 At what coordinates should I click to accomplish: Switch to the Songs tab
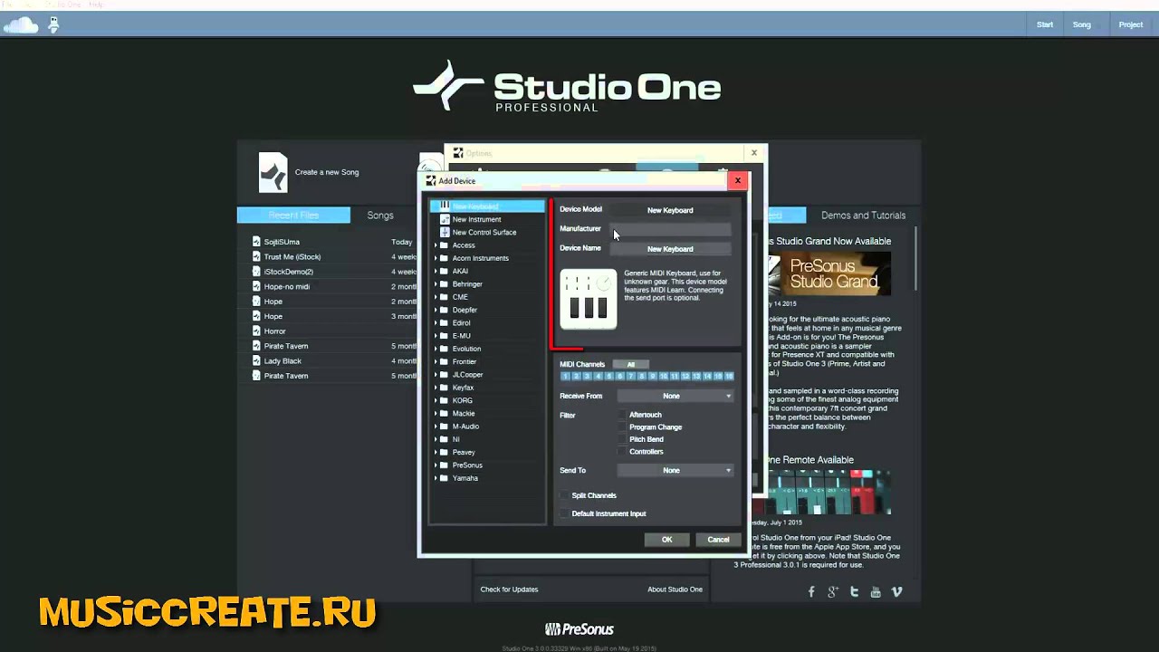pos(380,216)
